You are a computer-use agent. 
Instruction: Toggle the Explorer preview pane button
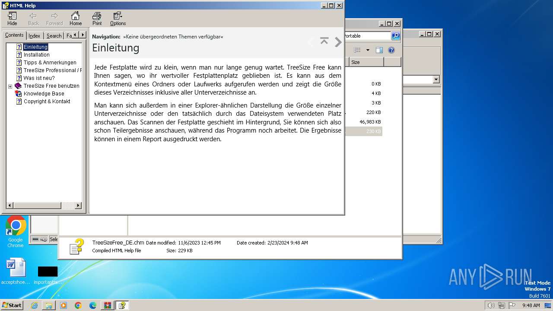tap(379, 50)
